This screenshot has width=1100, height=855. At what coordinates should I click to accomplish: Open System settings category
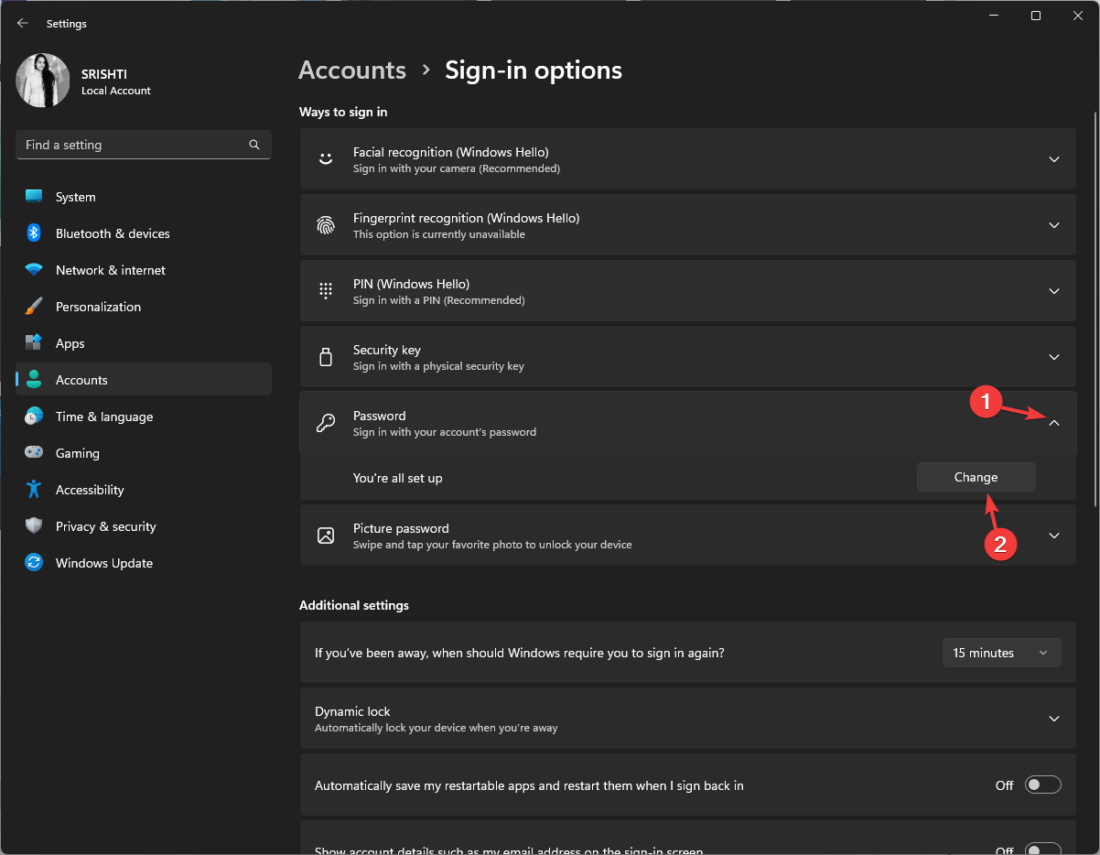pos(144,197)
